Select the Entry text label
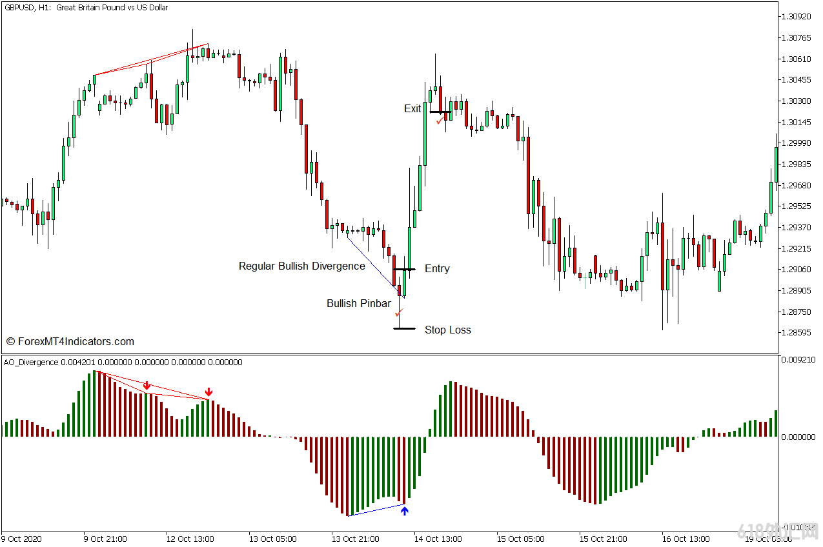This screenshot has width=823, height=547. pyautogui.click(x=437, y=269)
